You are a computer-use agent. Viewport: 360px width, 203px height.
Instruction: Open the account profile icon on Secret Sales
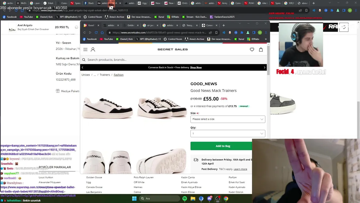(x=93, y=49)
